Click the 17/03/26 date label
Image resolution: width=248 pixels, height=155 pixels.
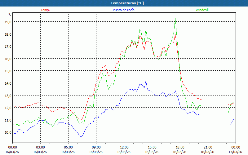pos(236,152)
